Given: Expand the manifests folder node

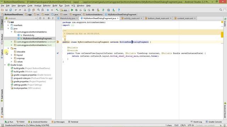Looking at the screenshot, I should (x=8, y=25).
